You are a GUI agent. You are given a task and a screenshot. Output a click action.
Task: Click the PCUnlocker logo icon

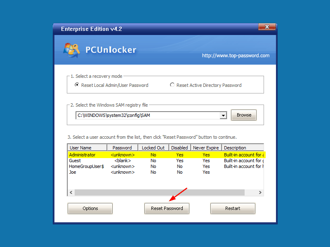71,50
